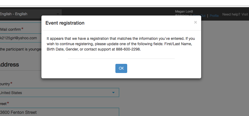This screenshot has height=116, width=249.
Task: Click the Event registration dialog title
Action: pos(65,23)
